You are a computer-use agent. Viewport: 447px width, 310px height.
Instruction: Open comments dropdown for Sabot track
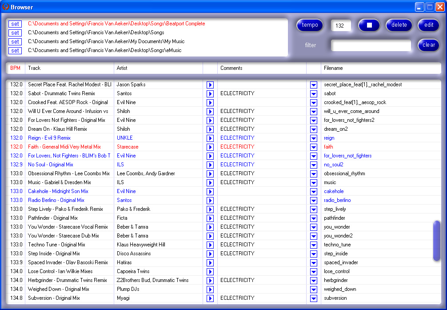314,93
